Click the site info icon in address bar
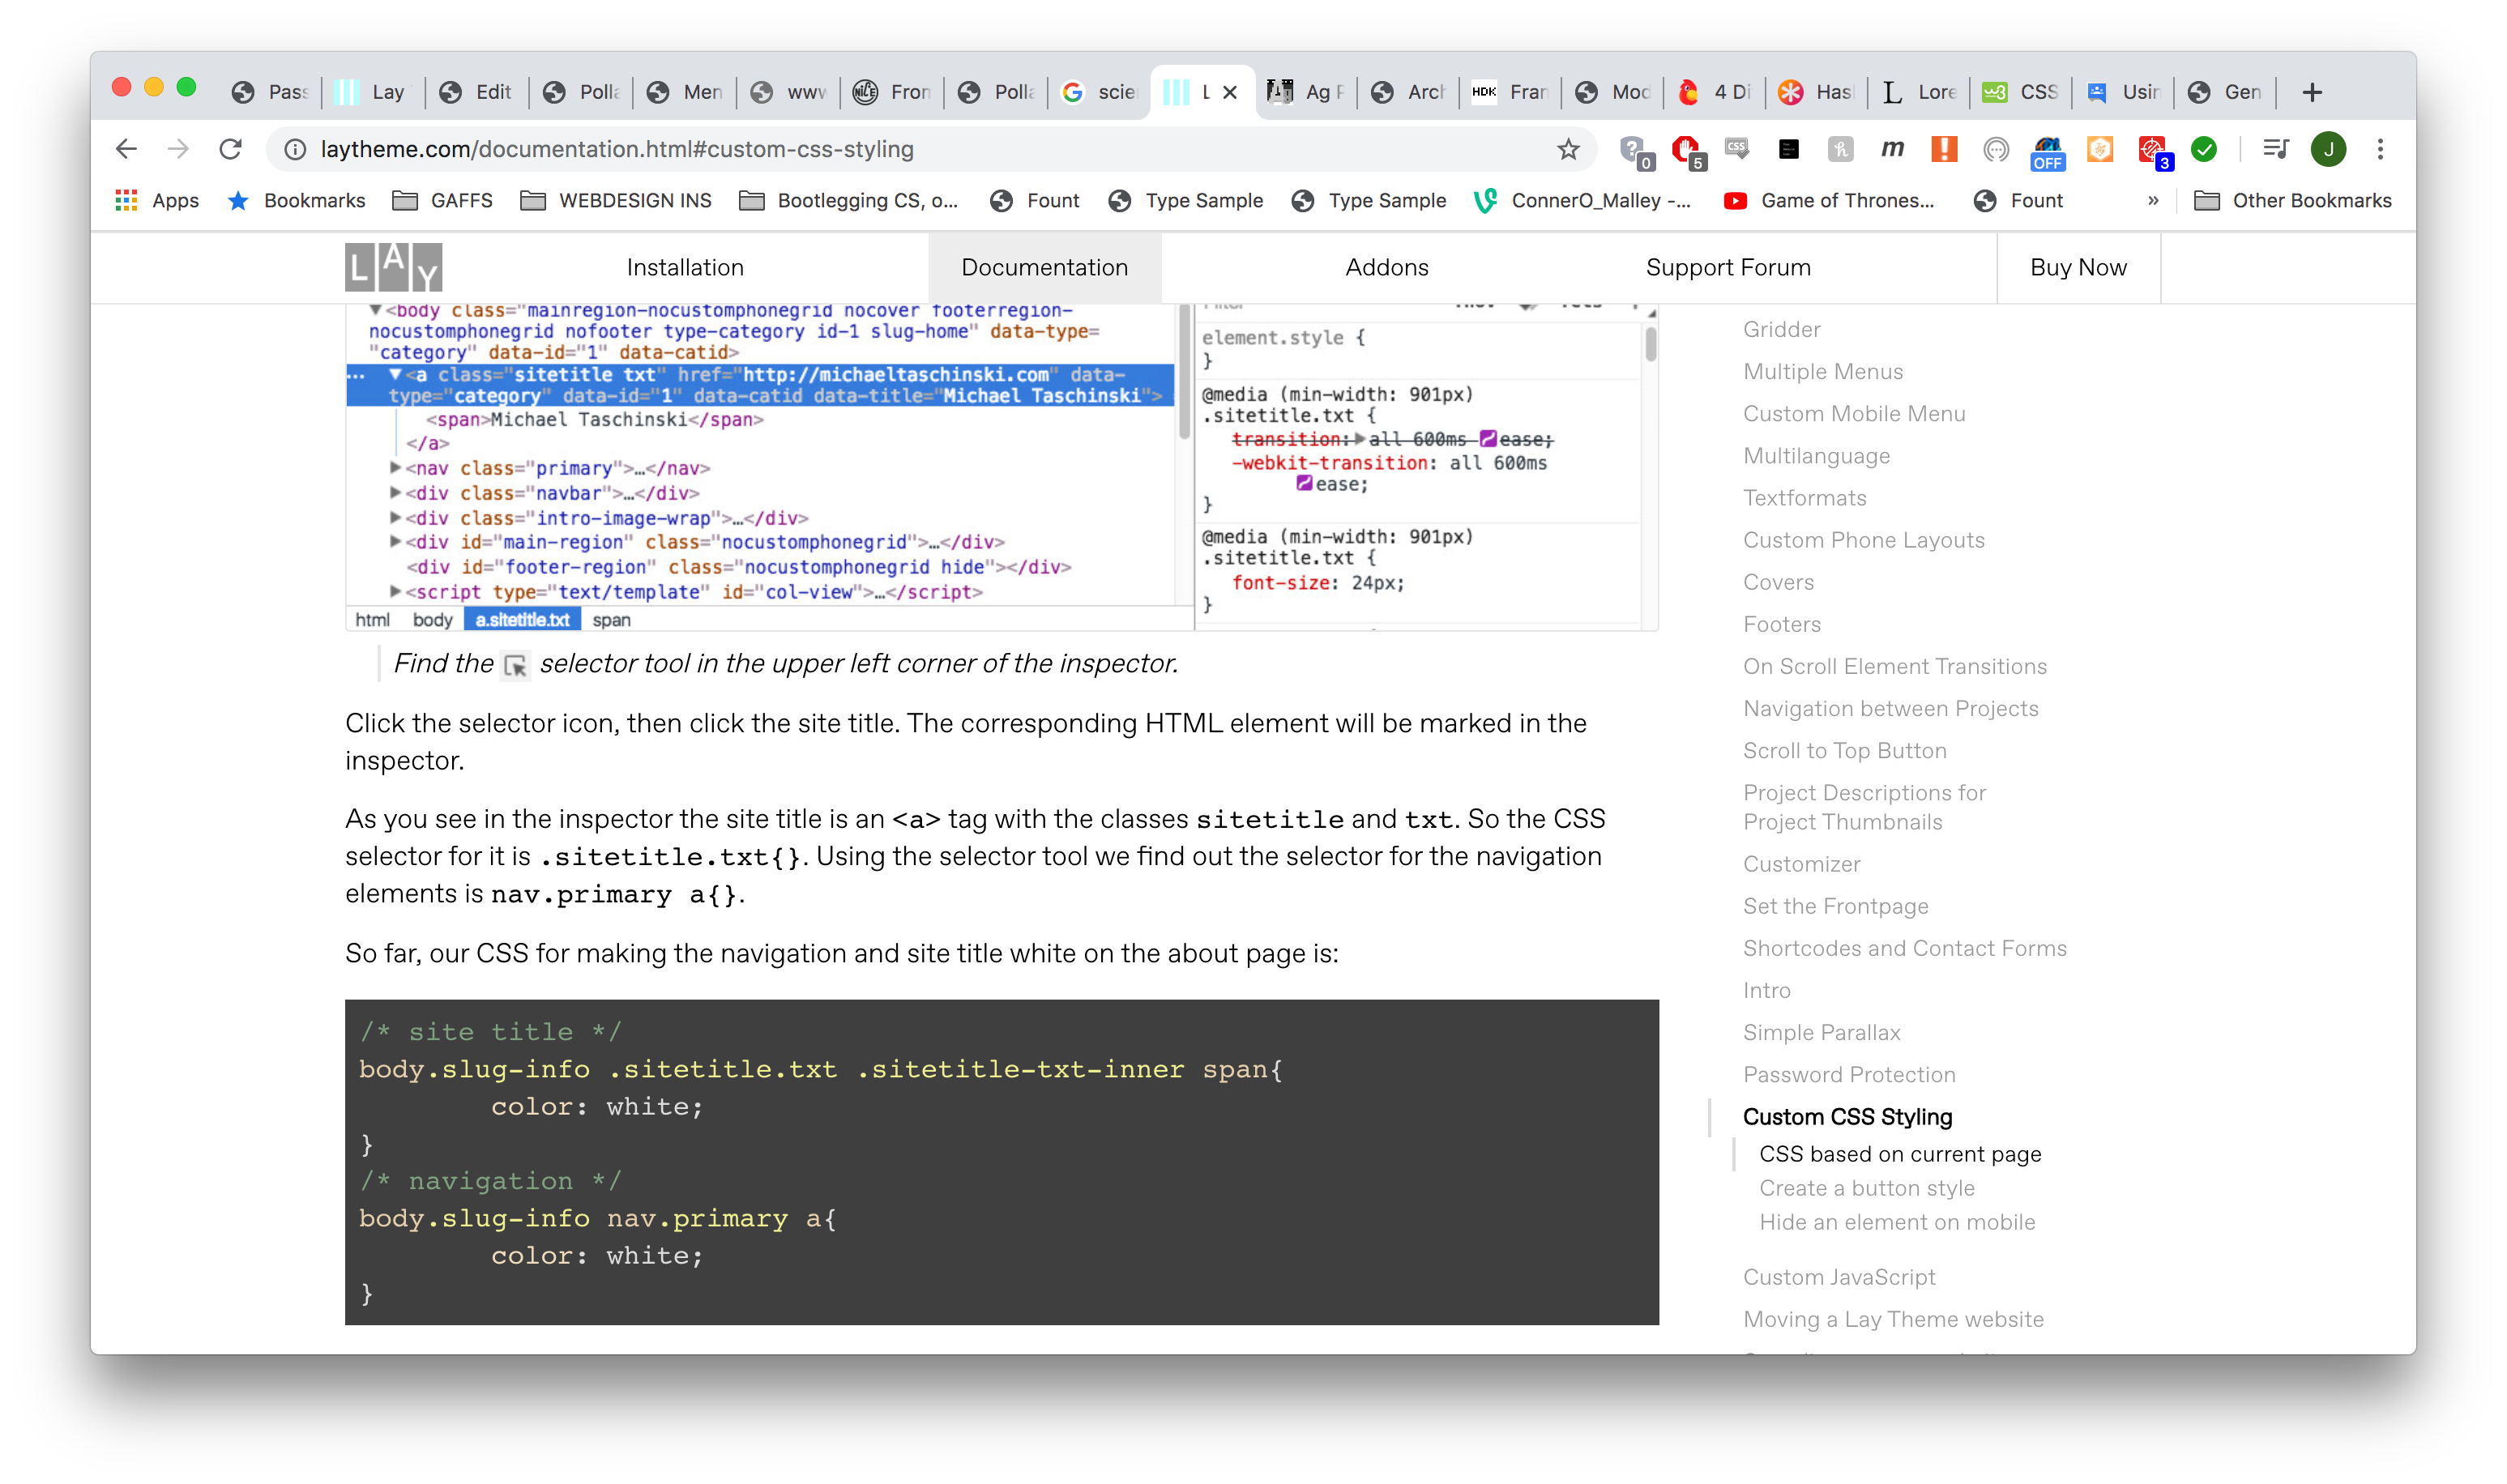This screenshot has height=1484, width=2507. point(295,149)
